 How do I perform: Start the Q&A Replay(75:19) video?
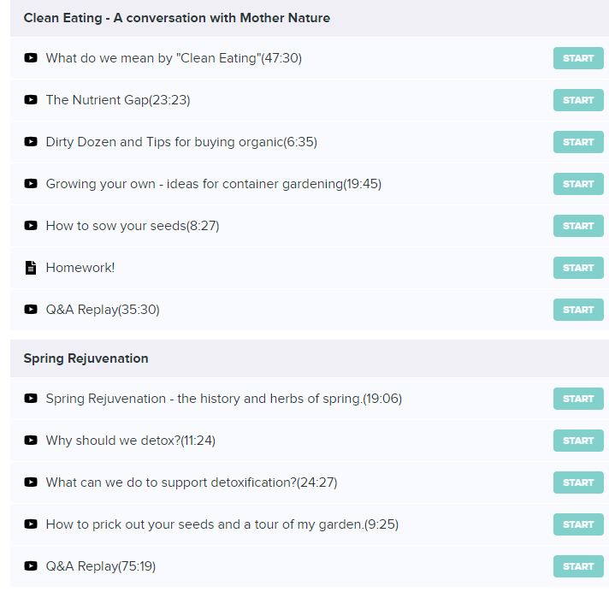578,566
